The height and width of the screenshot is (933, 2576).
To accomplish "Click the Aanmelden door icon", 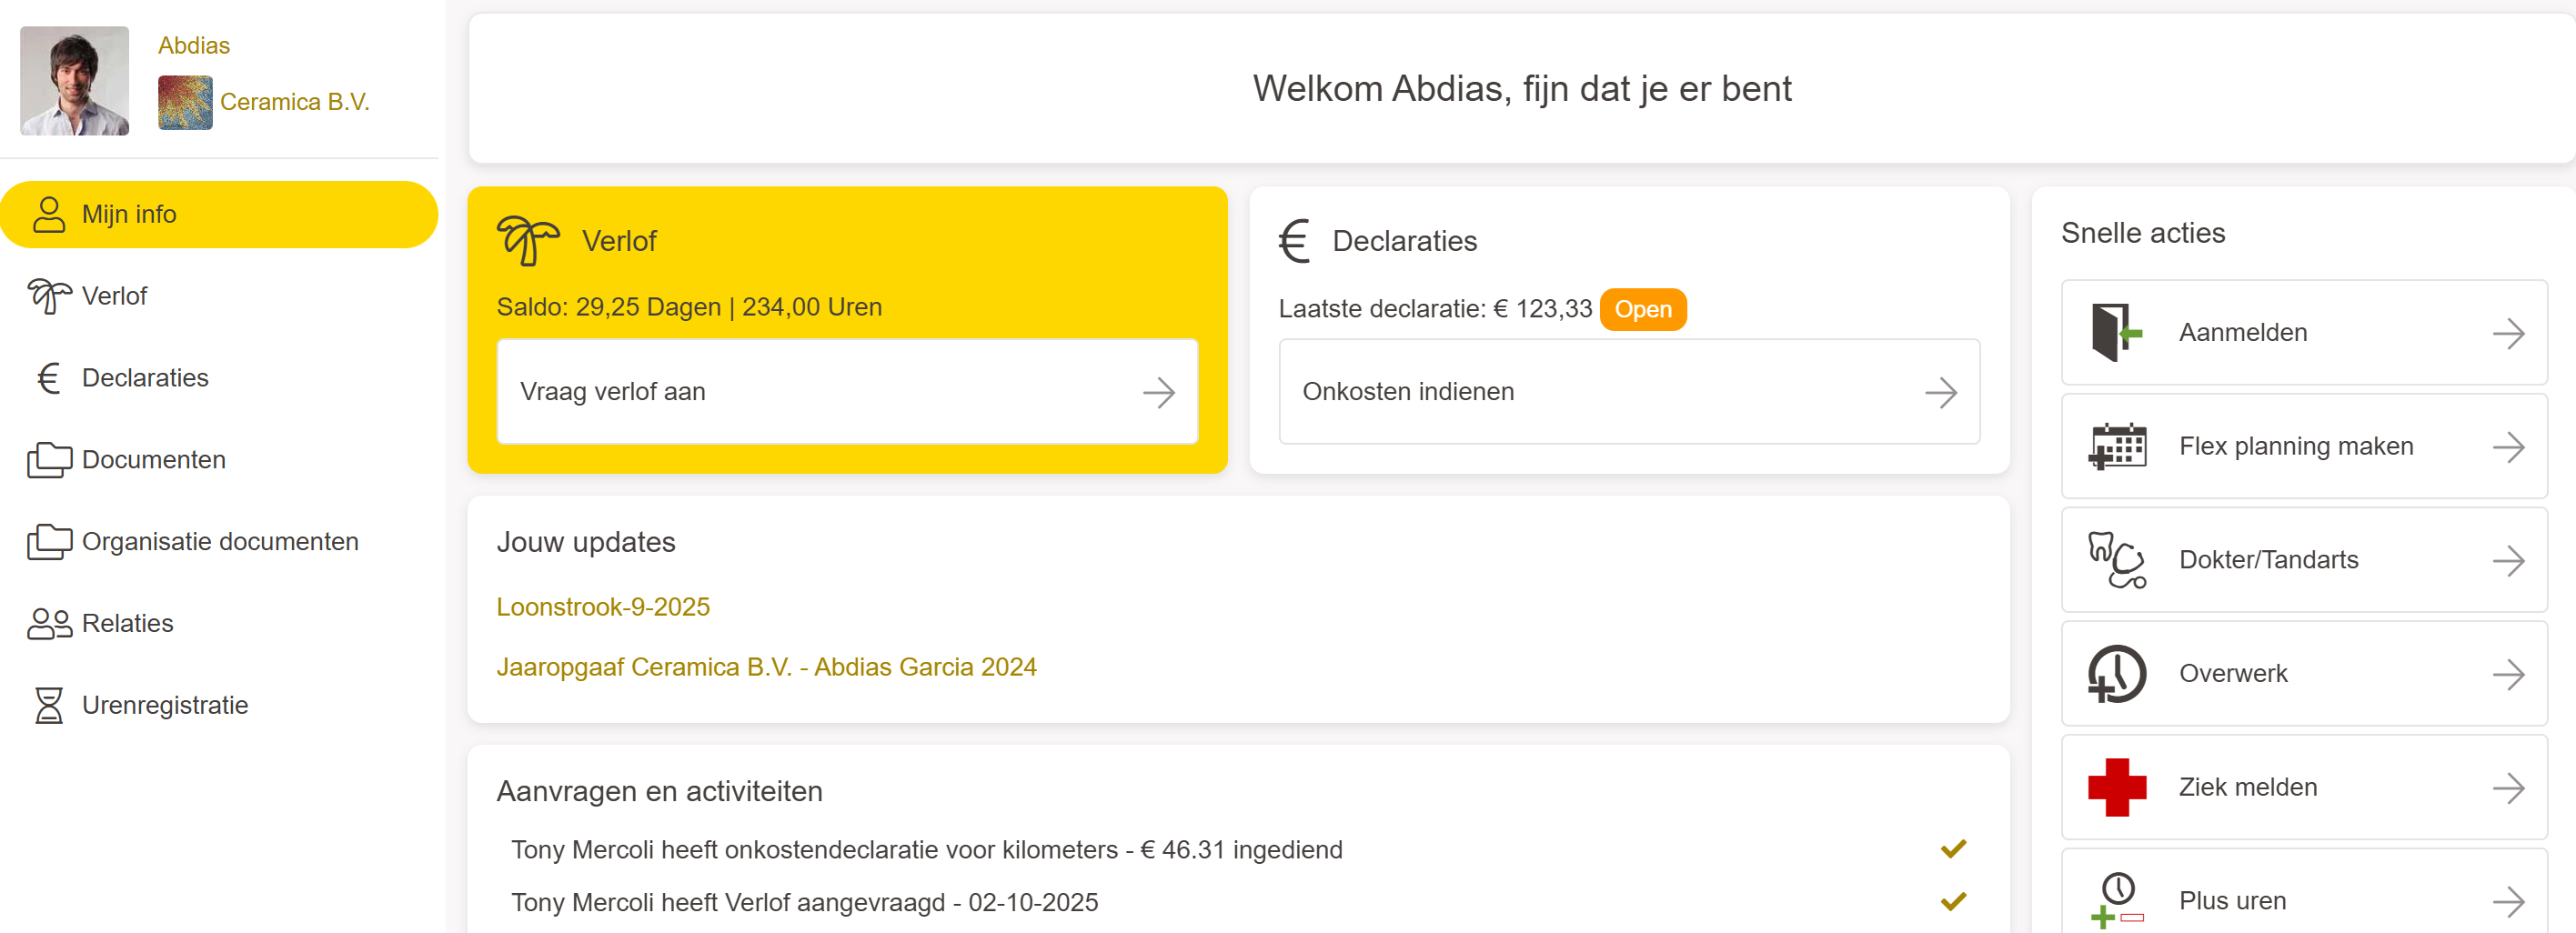I will click(x=2115, y=332).
